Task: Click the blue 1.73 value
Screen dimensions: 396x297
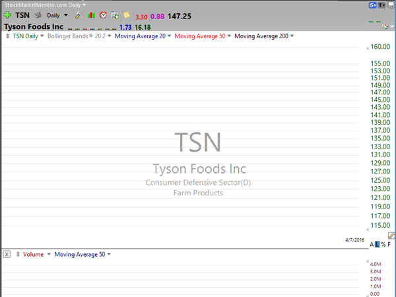Action: pyautogui.click(x=125, y=27)
